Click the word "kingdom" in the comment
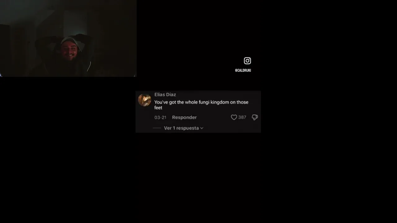Image resolution: width=397 pixels, height=223 pixels. click(220, 102)
